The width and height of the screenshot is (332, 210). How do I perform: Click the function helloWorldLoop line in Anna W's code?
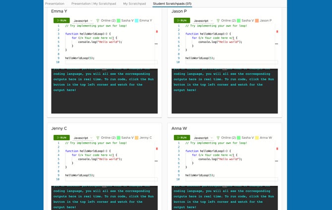tap(208, 151)
